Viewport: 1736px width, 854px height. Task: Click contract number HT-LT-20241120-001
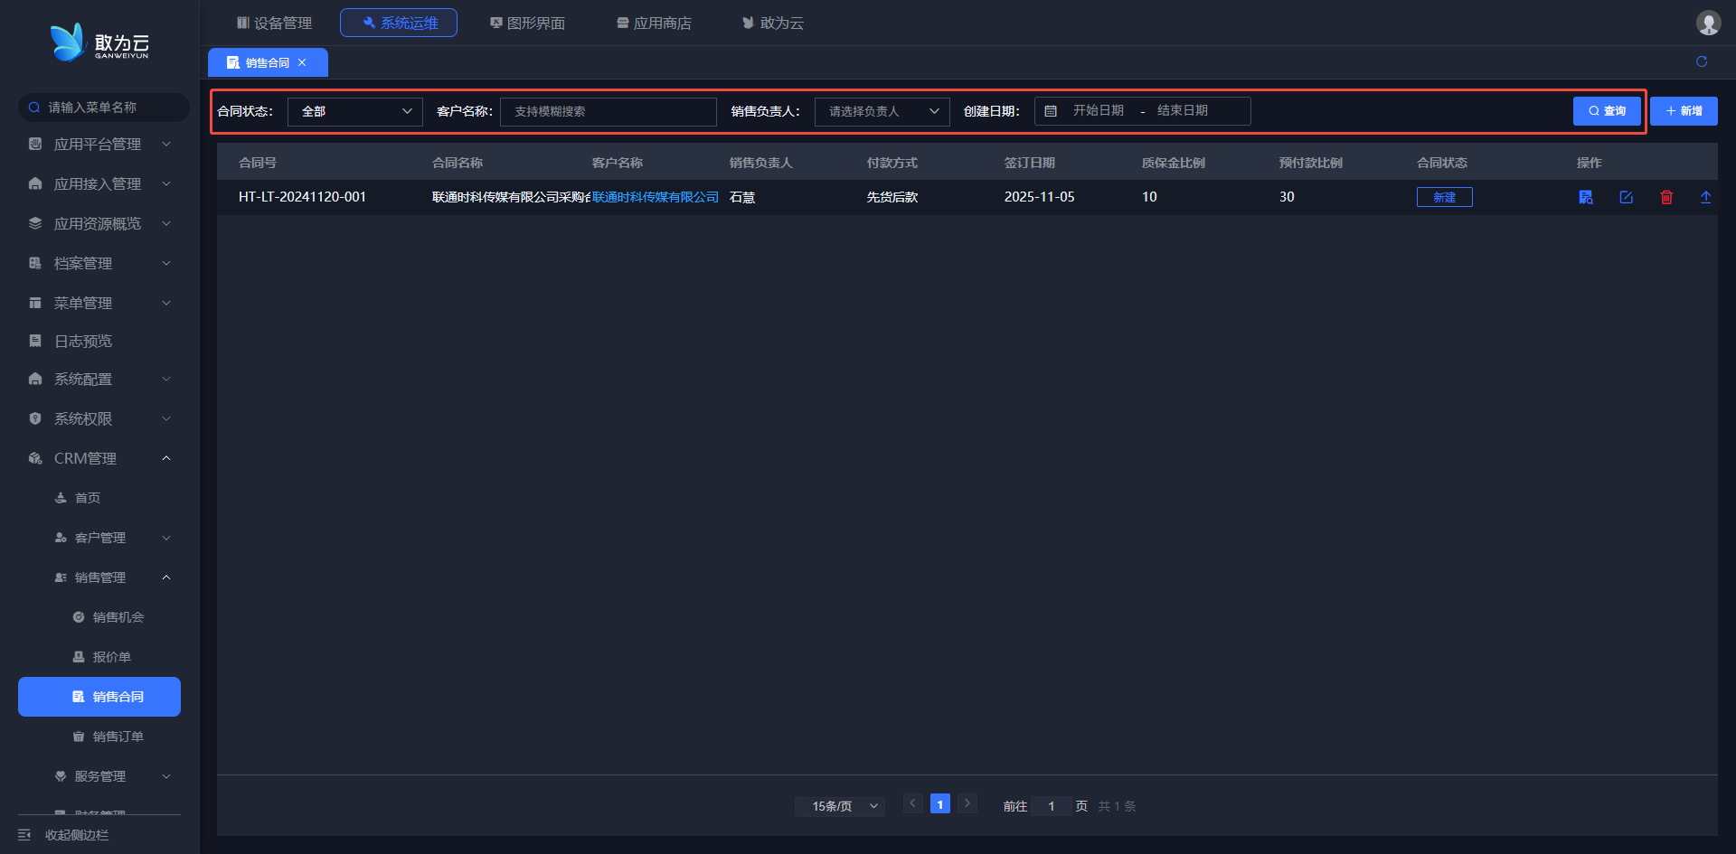tap(302, 197)
